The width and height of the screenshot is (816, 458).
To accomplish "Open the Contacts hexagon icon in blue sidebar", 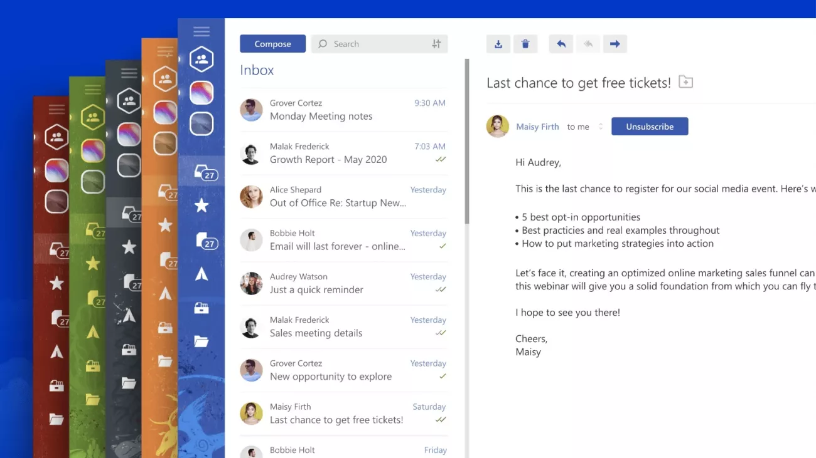I will pyautogui.click(x=201, y=60).
